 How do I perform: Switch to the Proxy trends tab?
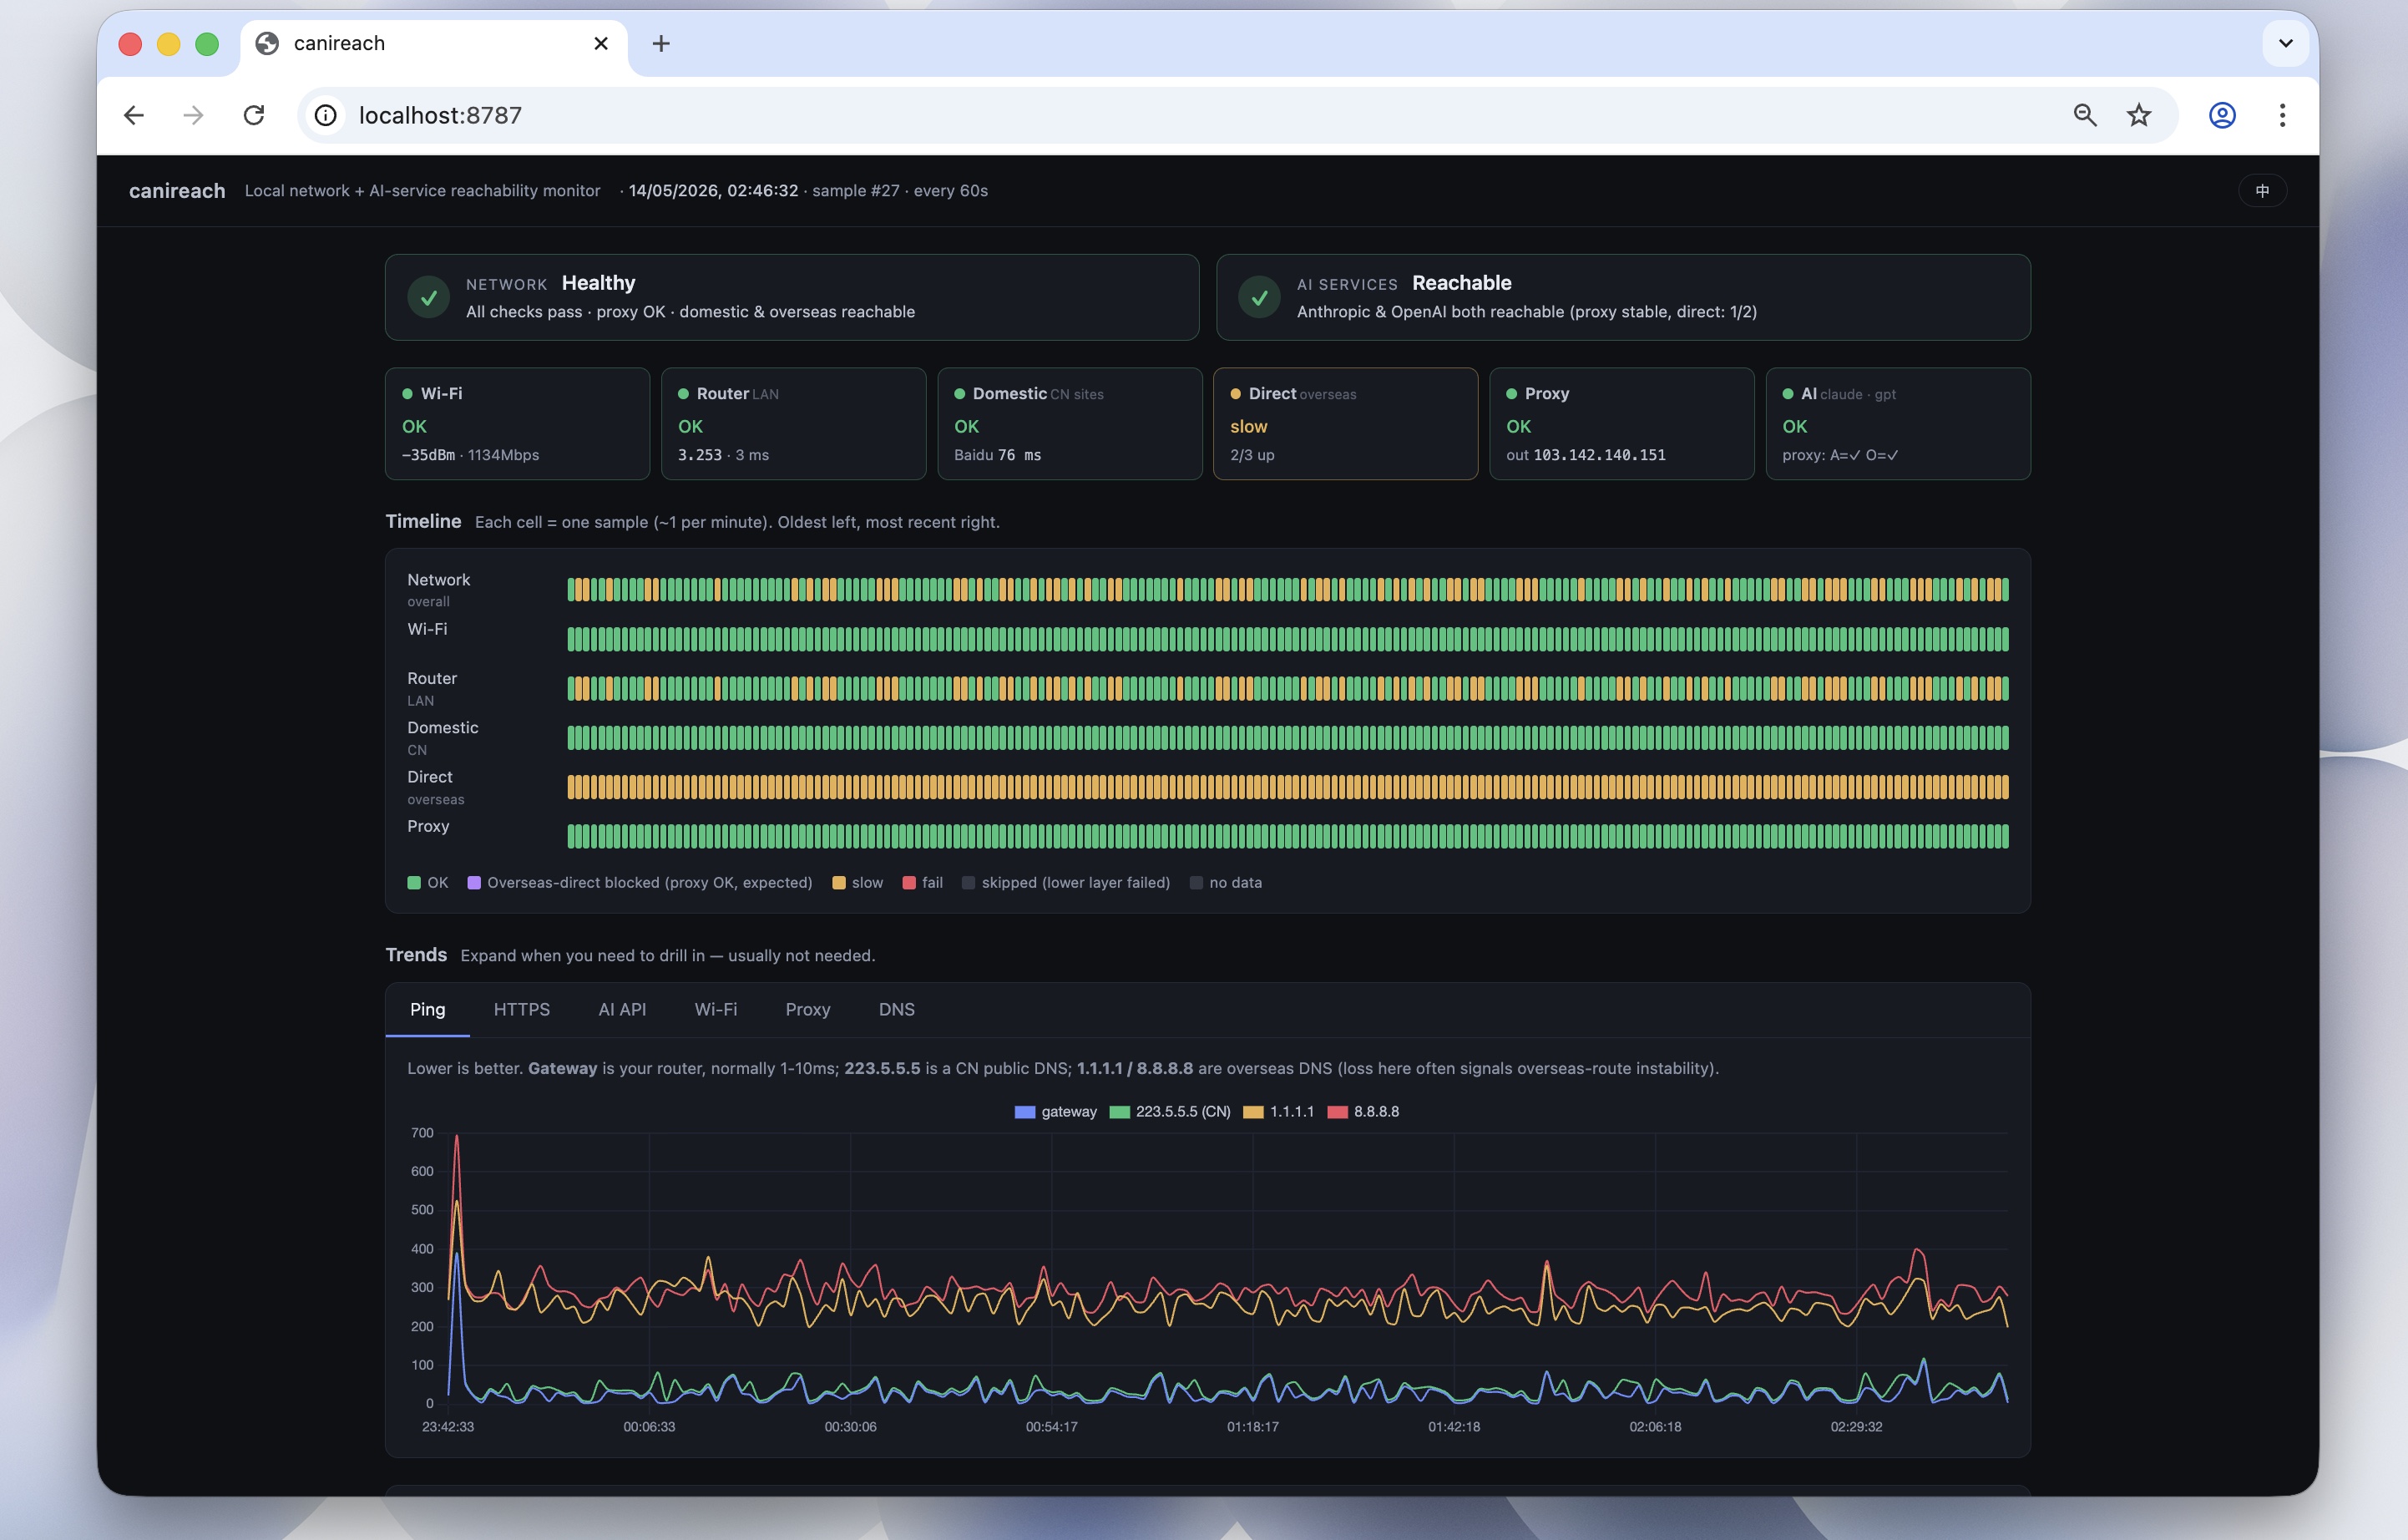[807, 1010]
